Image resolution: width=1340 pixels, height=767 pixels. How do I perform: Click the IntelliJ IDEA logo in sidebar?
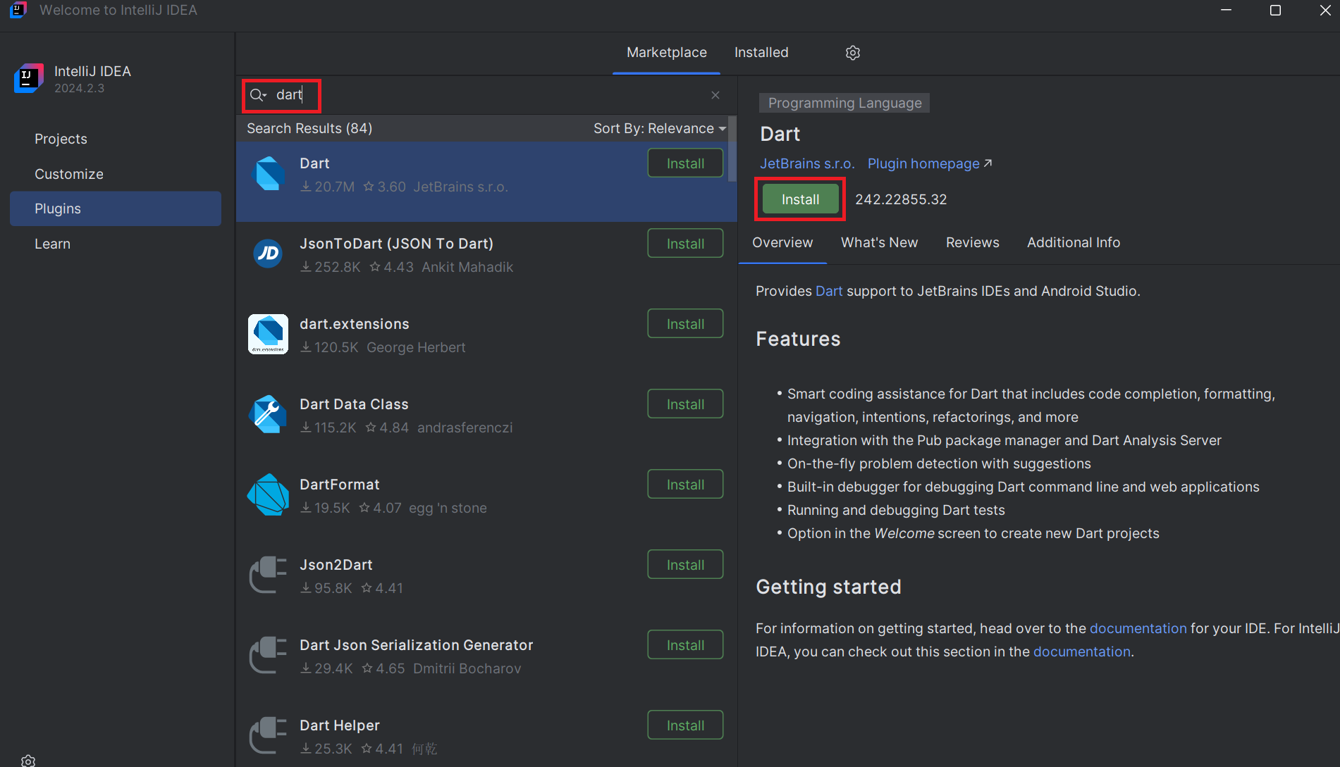(x=28, y=78)
